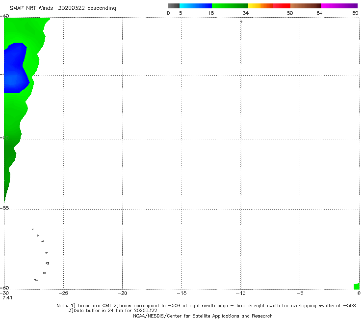This screenshot has height=319, width=363.
Task: Click the longitude label '-30'
Action: click(x=4, y=293)
